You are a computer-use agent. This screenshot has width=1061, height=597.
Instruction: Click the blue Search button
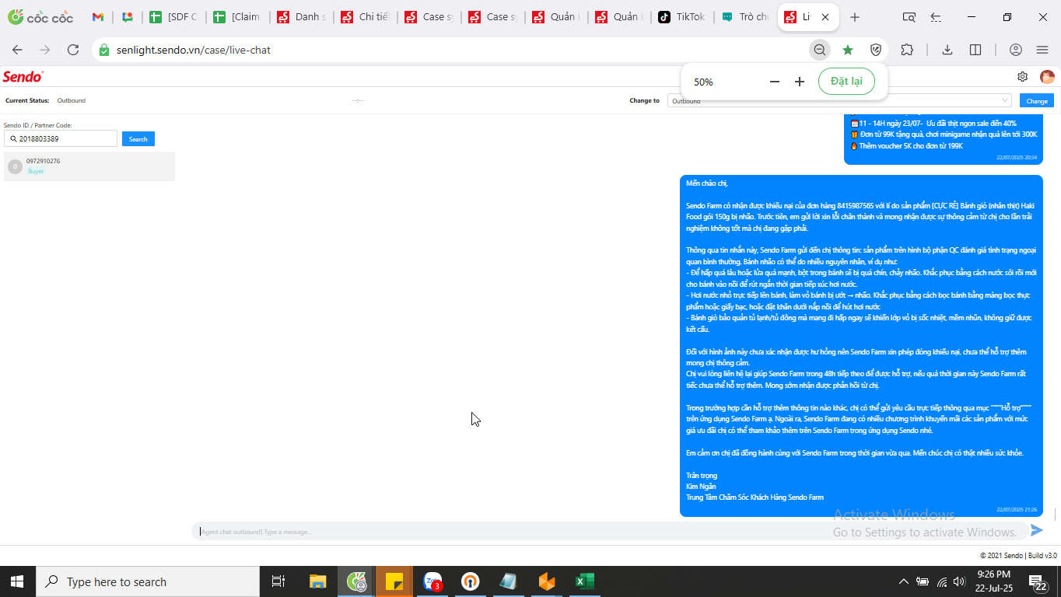click(x=138, y=138)
